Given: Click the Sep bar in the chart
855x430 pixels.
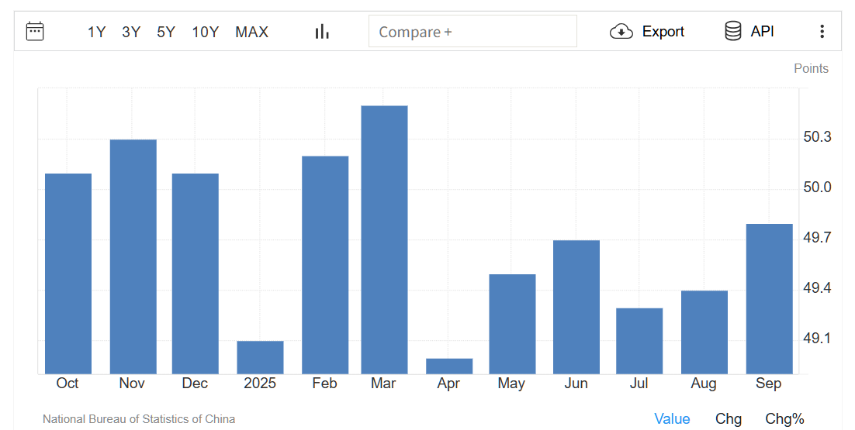Looking at the screenshot, I should pyautogui.click(x=769, y=298).
